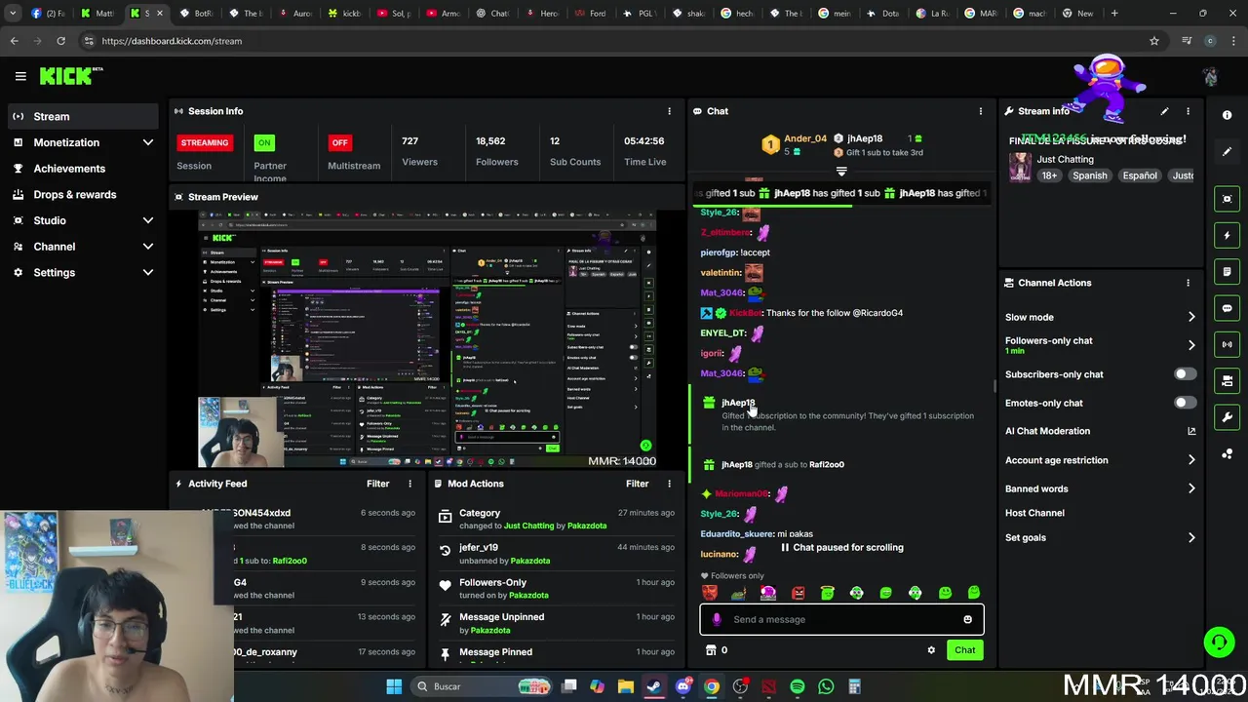Image resolution: width=1248 pixels, height=702 pixels.
Task: Open chat settings gear icon
Action: tap(931, 650)
